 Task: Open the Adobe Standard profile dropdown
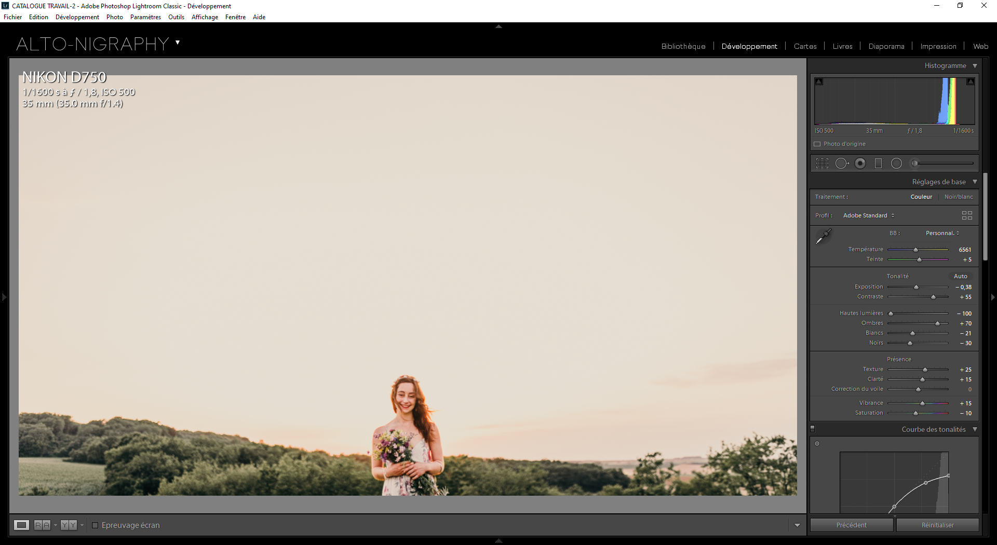tap(868, 215)
